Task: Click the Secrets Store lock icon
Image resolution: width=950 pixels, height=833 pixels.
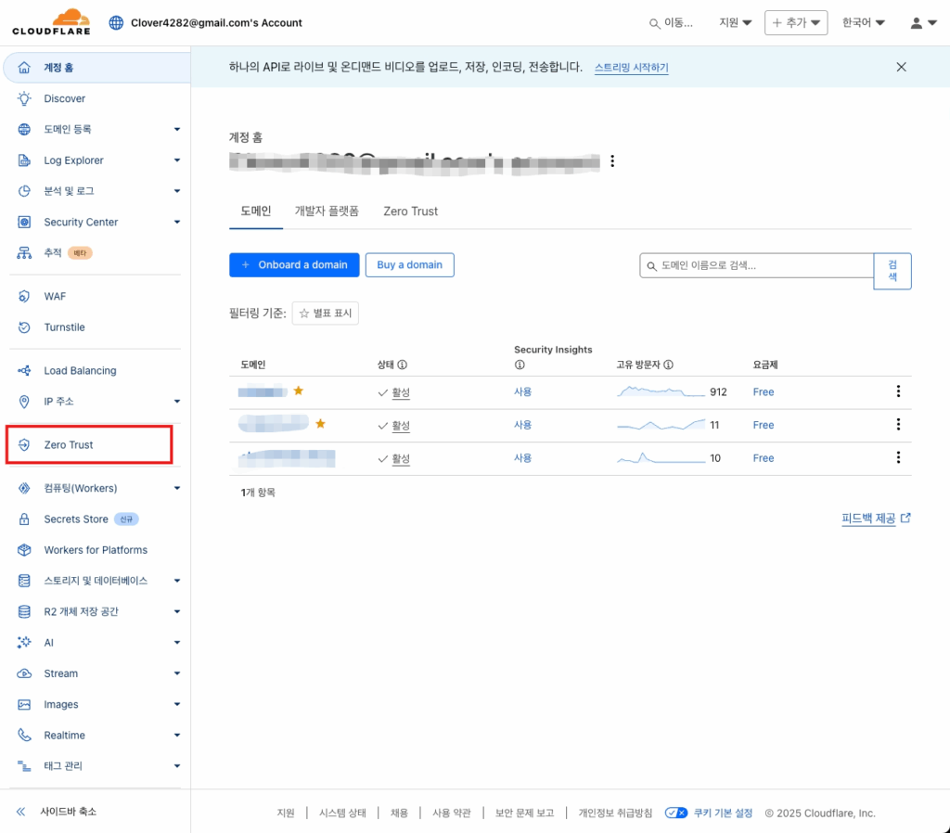Action: point(24,519)
